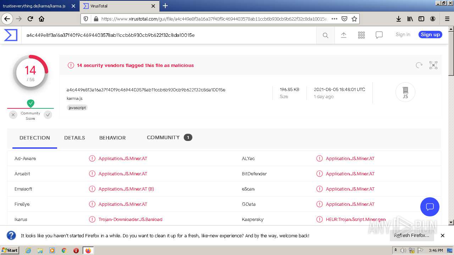Open Chrome from the taskbar

pyautogui.click(x=64, y=250)
